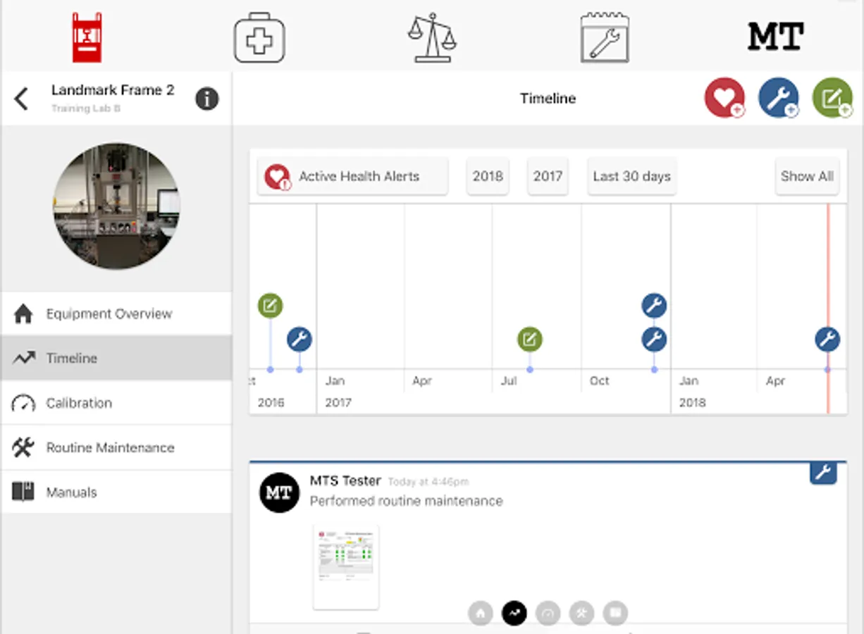Click the wrench badge on the maintenance entry
This screenshot has width=864, height=634.
[822, 473]
